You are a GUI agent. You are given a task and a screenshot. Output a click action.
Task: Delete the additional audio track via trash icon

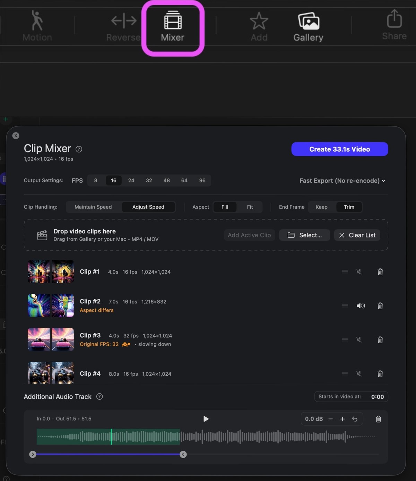coord(378,419)
